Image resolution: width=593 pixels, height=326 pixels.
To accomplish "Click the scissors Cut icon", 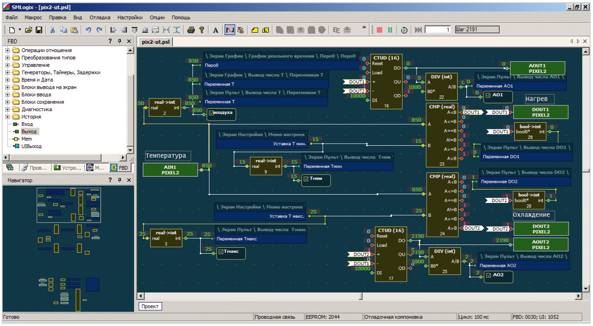I will [53, 30].
